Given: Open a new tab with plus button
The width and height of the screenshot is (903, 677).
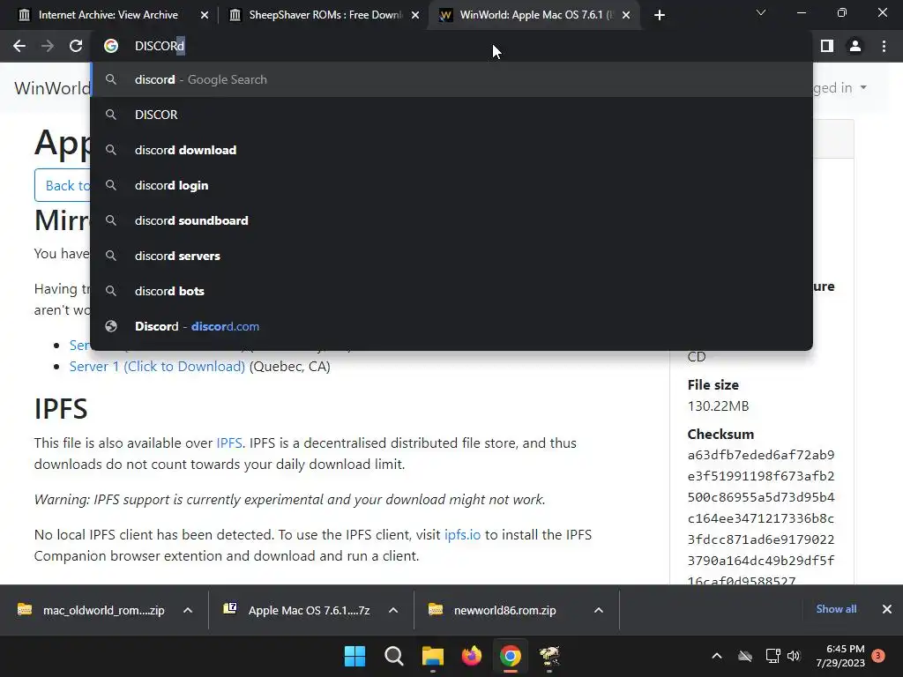Looking at the screenshot, I should pyautogui.click(x=660, y=15).
